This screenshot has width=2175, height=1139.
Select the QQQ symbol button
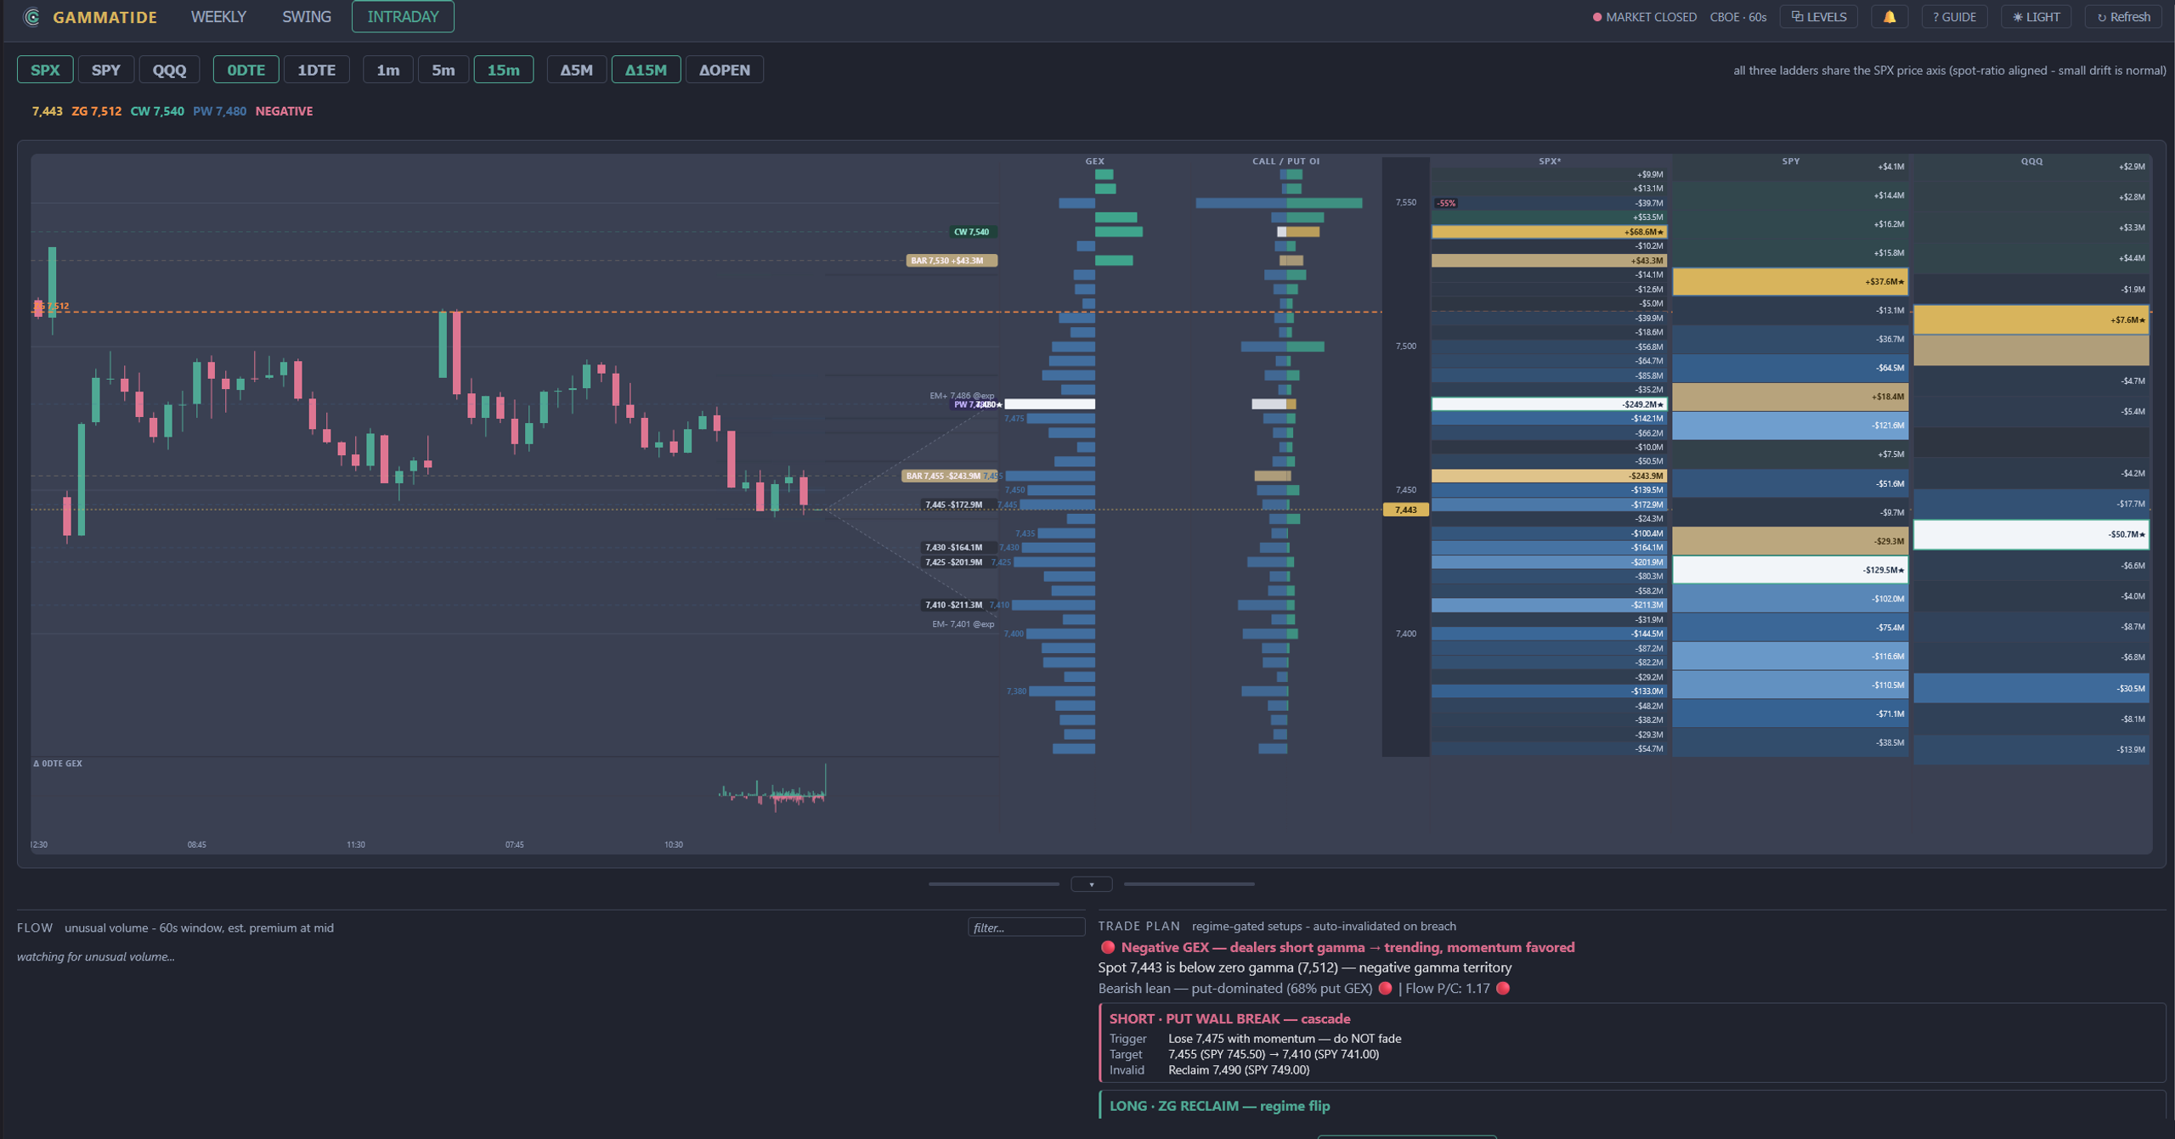[x=169, y=70]
